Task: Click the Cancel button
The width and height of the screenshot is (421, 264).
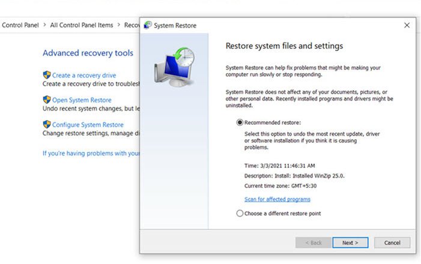Action: tap(392, 242)
